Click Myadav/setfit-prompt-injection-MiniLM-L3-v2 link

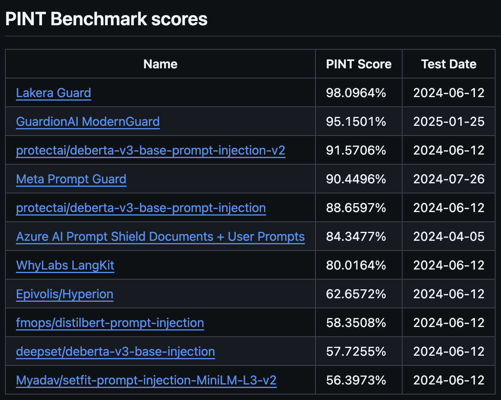[x=146, y=380]
